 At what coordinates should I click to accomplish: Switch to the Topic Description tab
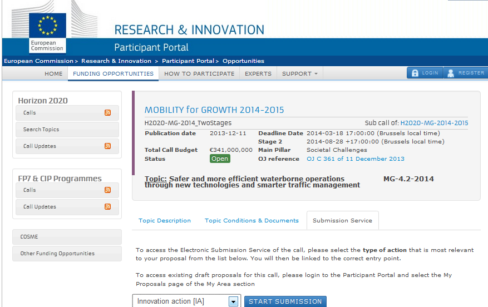click(165, 221)
